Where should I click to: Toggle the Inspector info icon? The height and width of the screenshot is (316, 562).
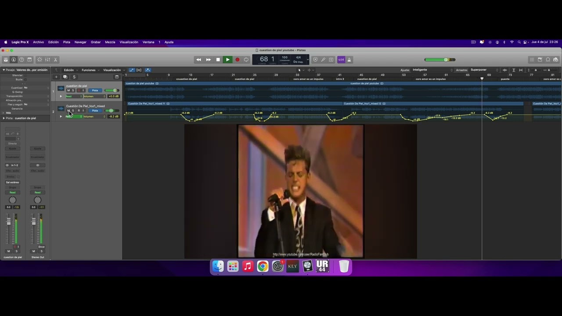point(14,60)
